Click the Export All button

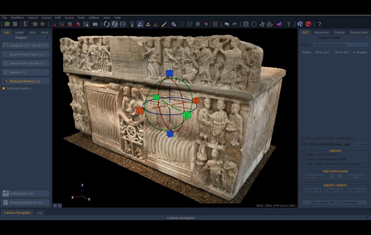tap(356, 190)
